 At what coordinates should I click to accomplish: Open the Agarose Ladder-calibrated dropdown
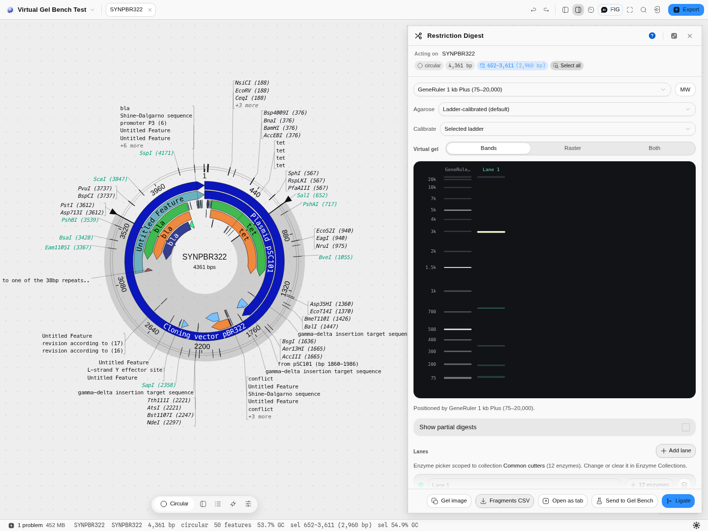[567, 109]
